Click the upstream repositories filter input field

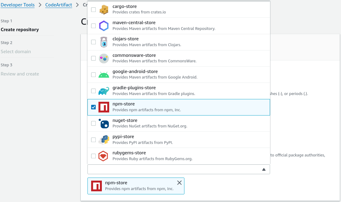tap(179, 169)
